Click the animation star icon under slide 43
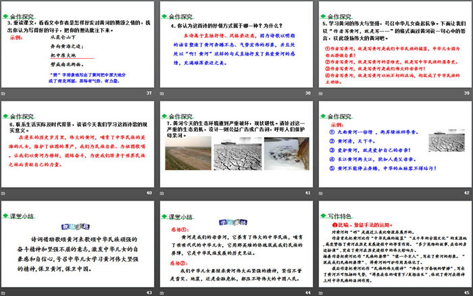Viewport: 473px width, 296px height. pyautogui.click(x=3, y=293)
